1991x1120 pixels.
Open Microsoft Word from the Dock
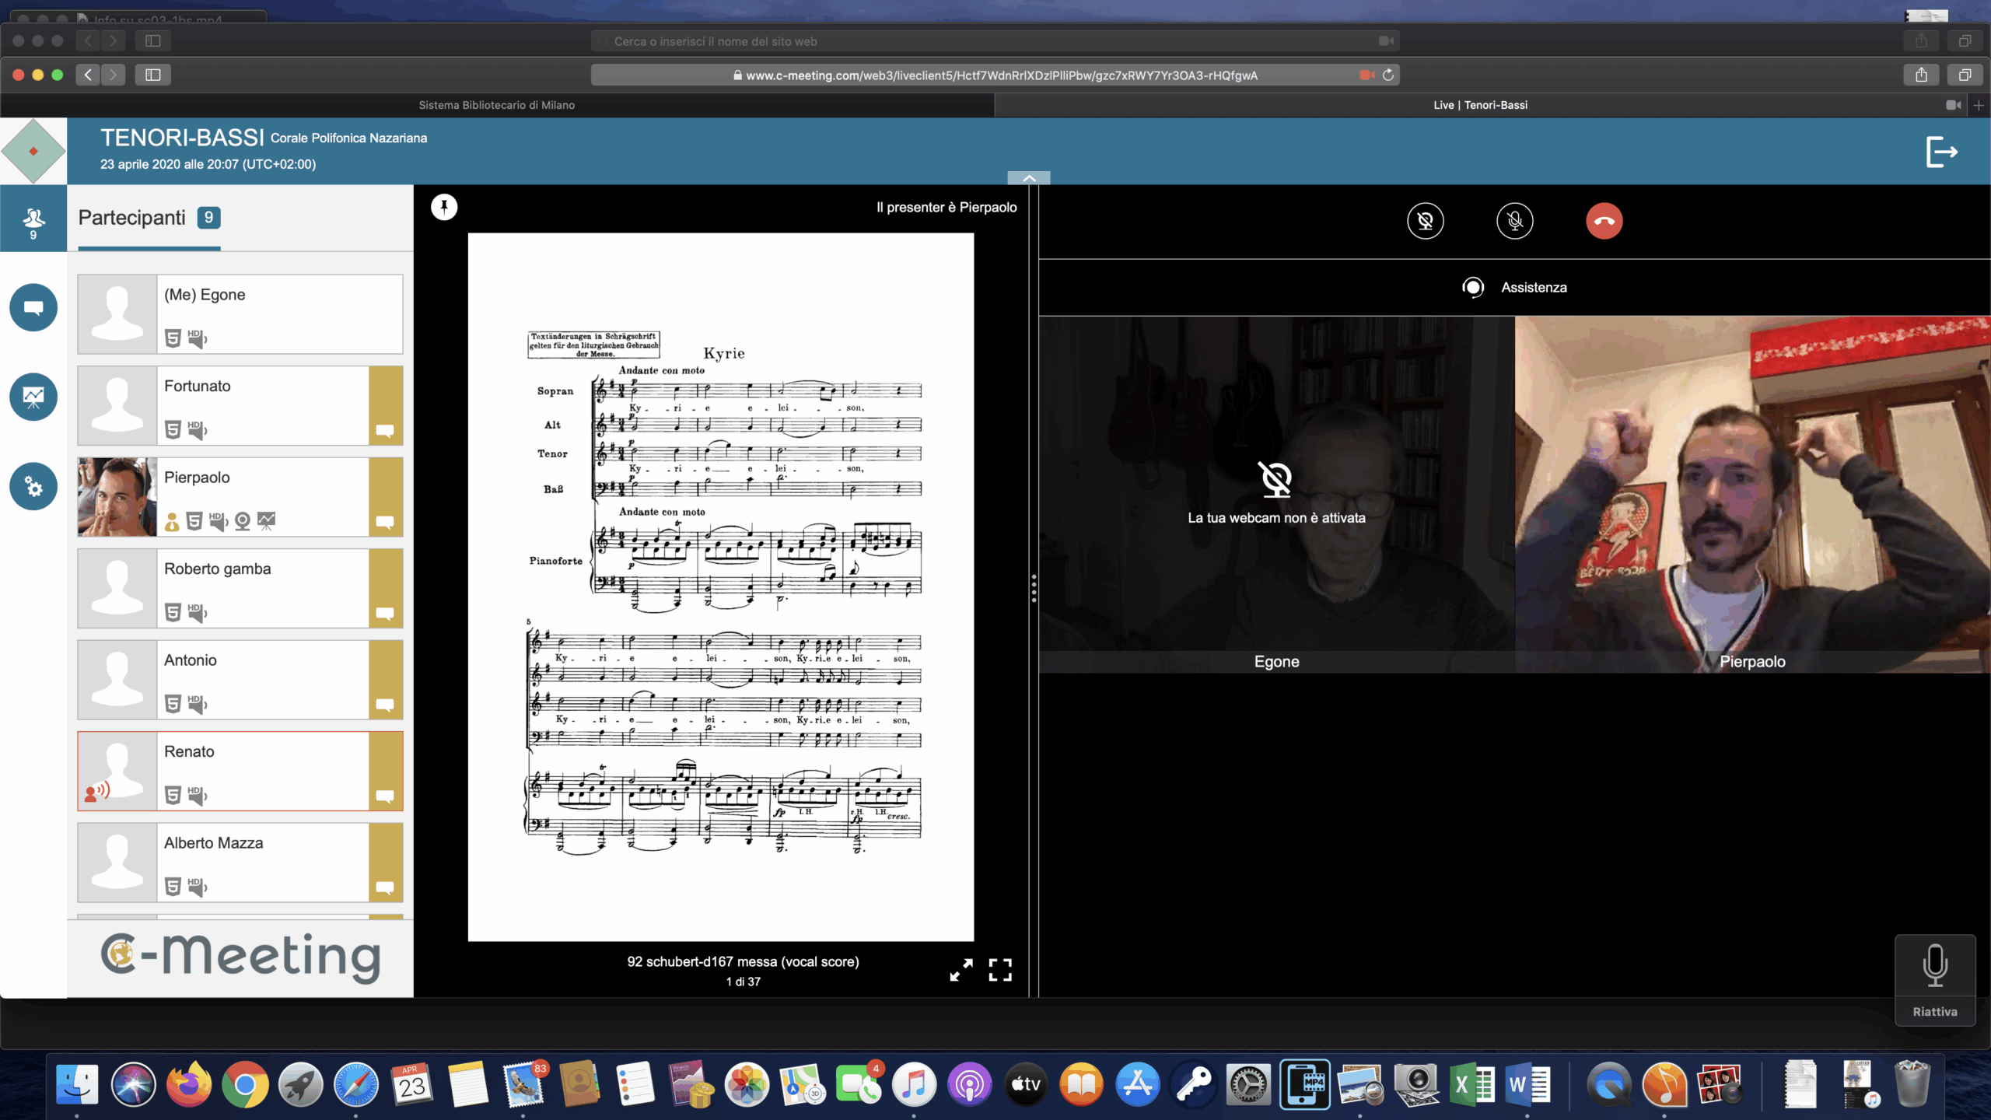point(1527,1084)
